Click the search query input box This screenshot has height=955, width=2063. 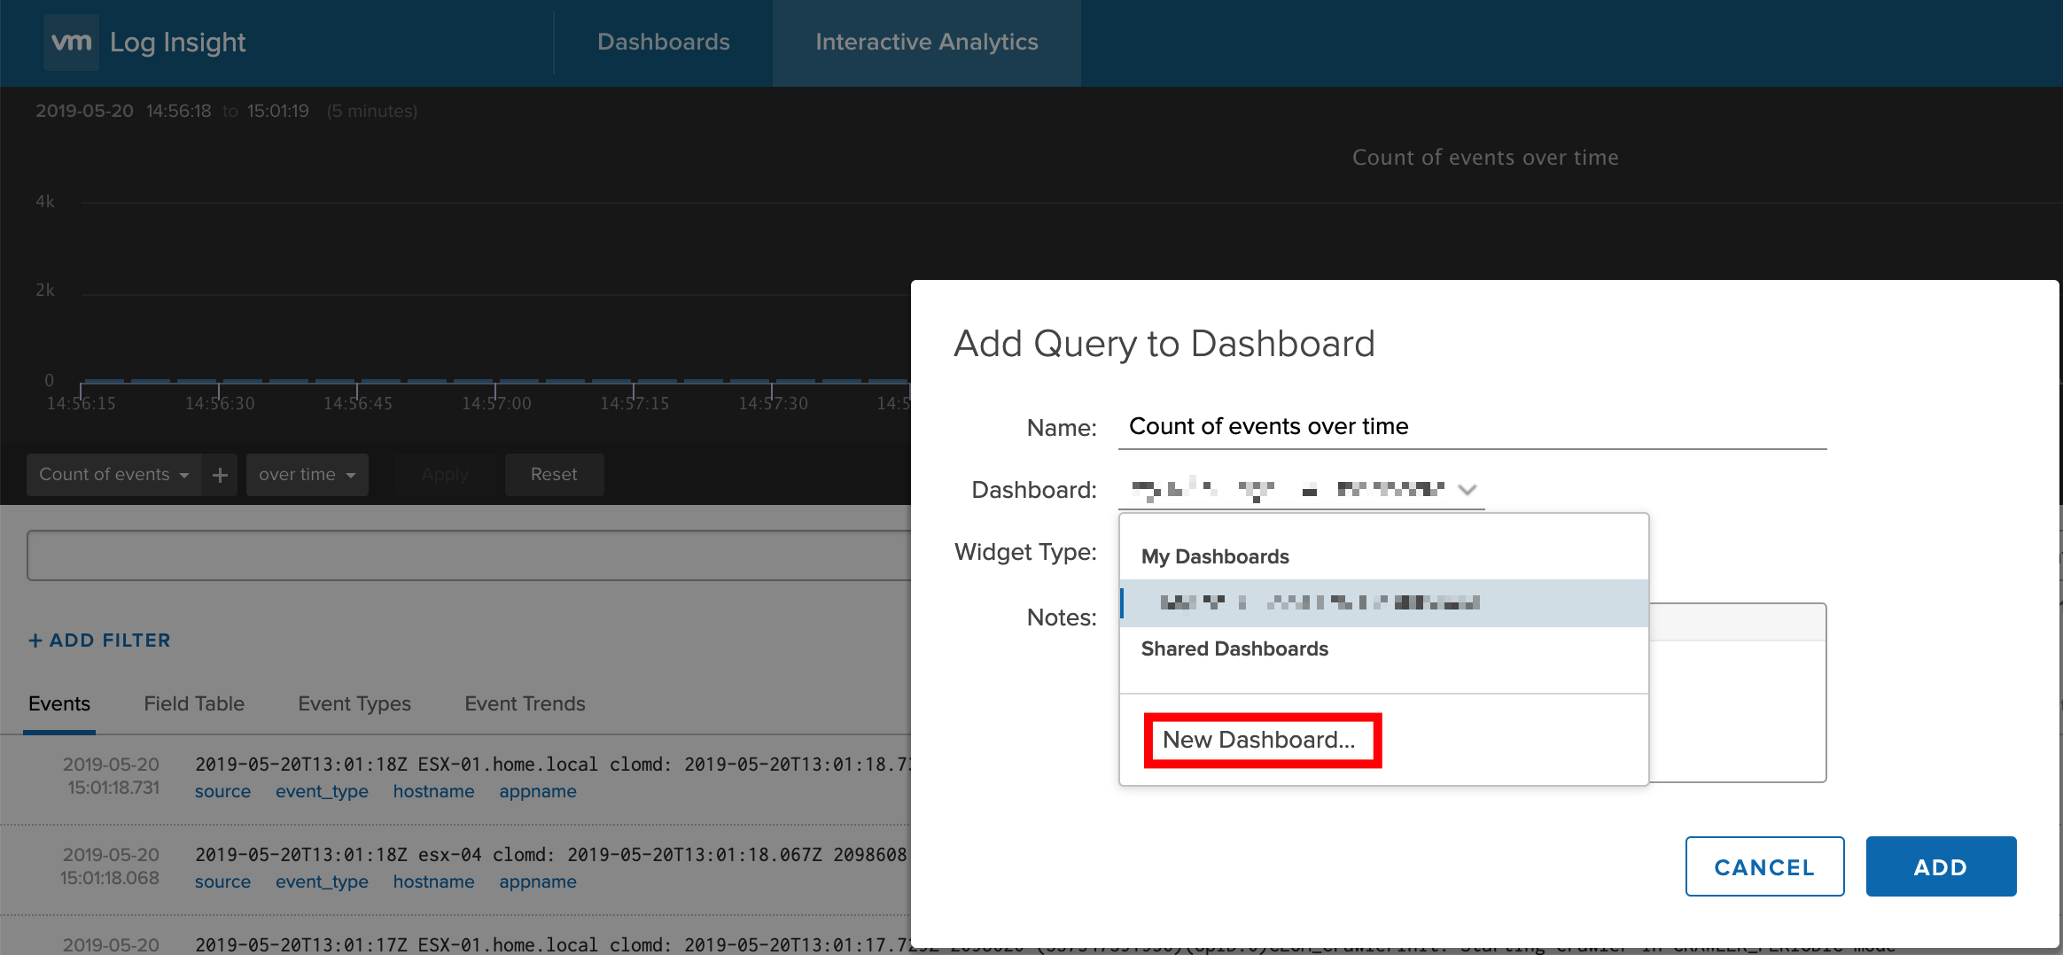coord(470,555)
